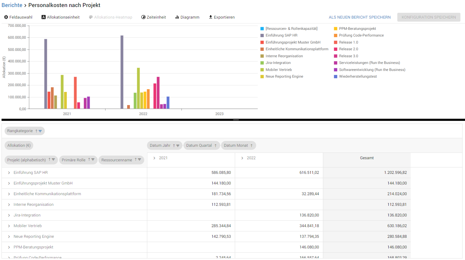Screen dimensions: 465x260
Task: Toggle Mobiler Vertrieb legend swatch
Action: point(262,70)
